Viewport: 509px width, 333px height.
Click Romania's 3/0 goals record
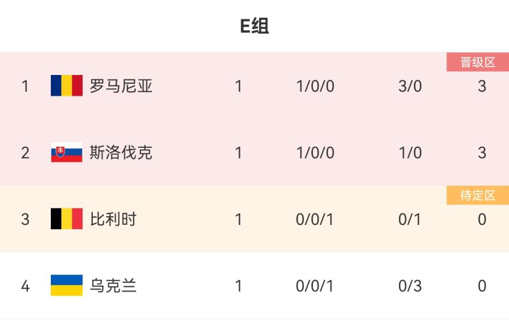click(410, 86)
